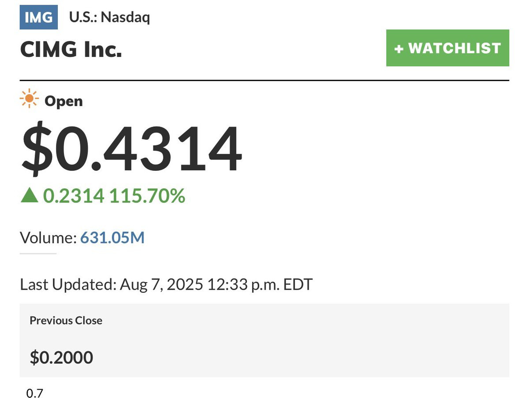Open the 631.05M volume link
Viewport: 529px width, 398px height.
pyautogui.click(x=112, y=238)
